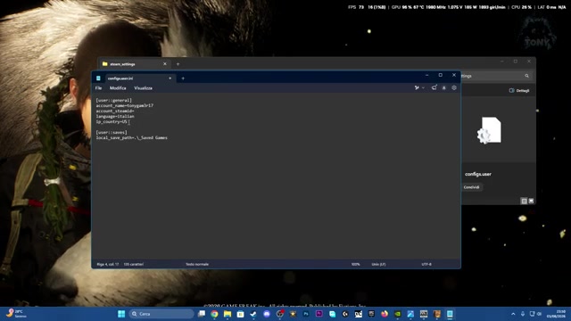Click the account_name=tonygam3r17 line

click(x=125, y=105)
